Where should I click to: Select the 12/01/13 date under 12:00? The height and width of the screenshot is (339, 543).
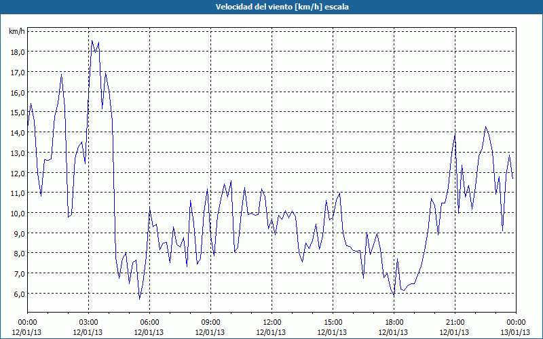coord(271,332)
